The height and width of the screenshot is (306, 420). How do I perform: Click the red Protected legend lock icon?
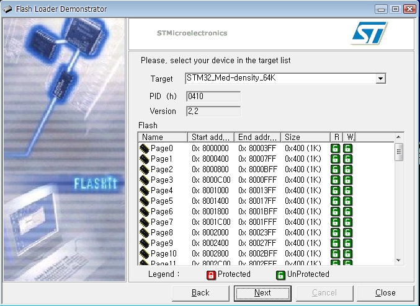point(211,275)
